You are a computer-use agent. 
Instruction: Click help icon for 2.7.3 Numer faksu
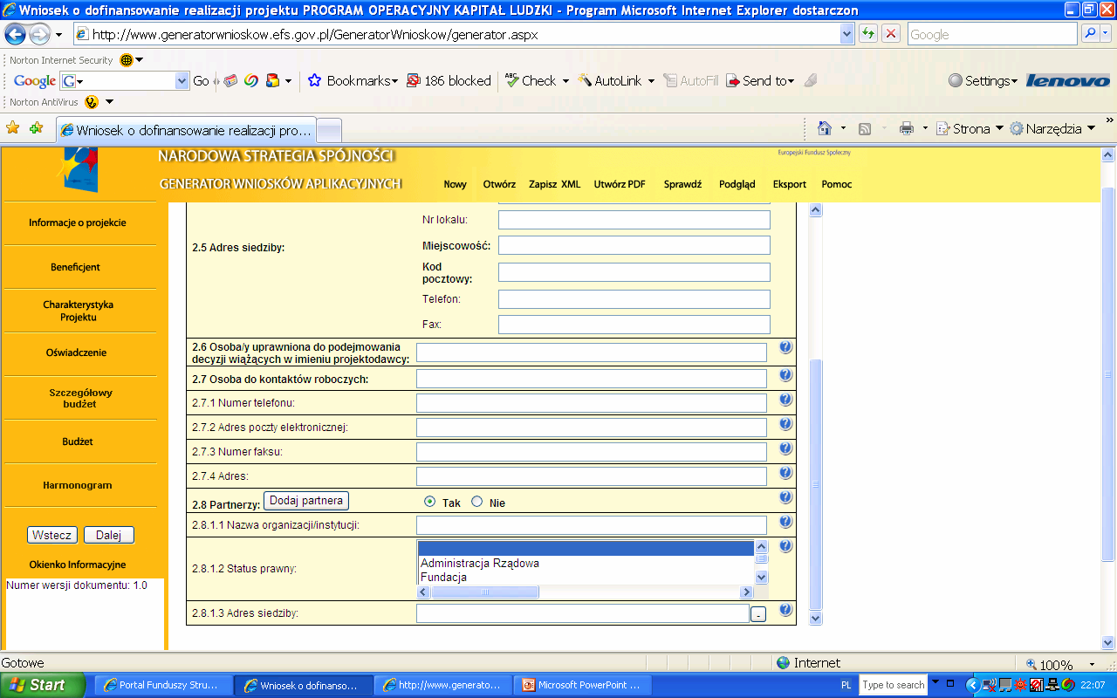coord(785,448)
